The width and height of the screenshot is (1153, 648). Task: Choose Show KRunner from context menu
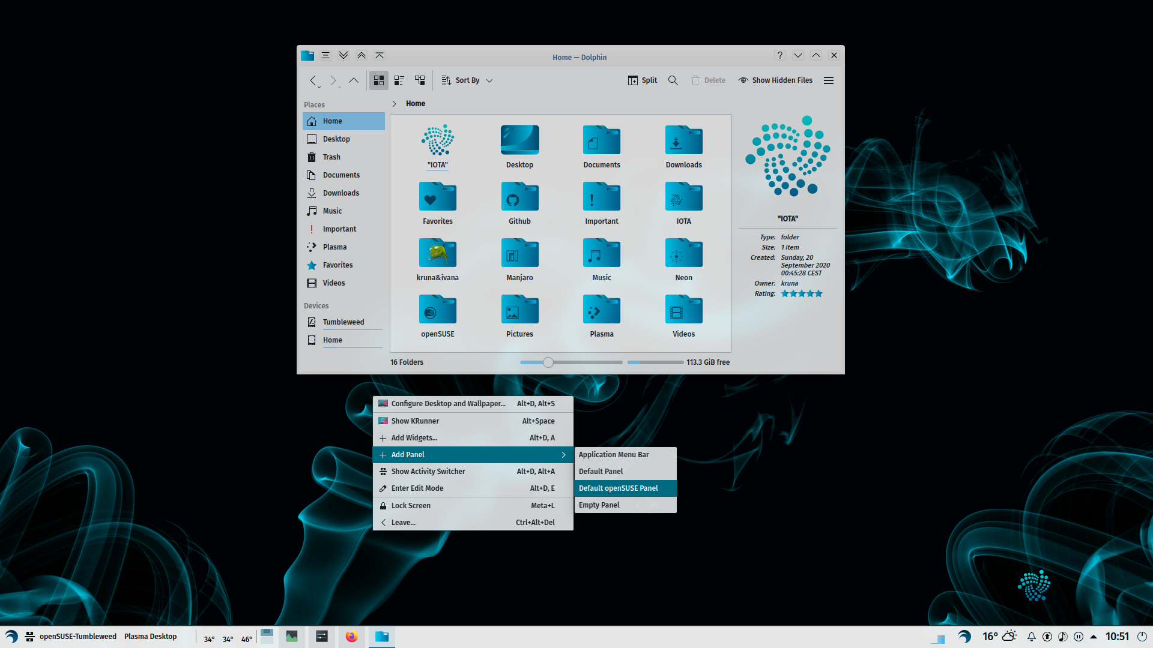point(473,421)
